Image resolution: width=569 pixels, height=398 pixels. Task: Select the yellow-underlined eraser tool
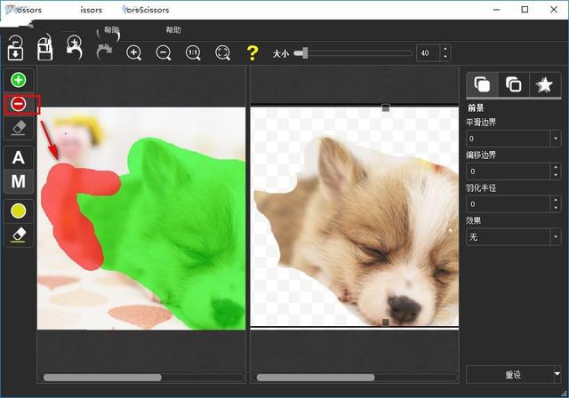18,235
